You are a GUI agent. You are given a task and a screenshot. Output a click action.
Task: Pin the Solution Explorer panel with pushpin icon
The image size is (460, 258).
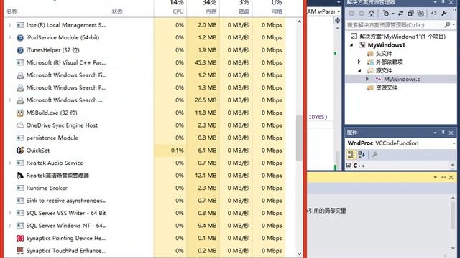(443, 2)
